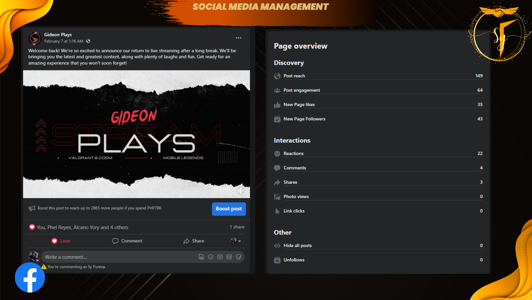Click the Share button
This screenshot has height=300, width=532.
click(194, 241)
